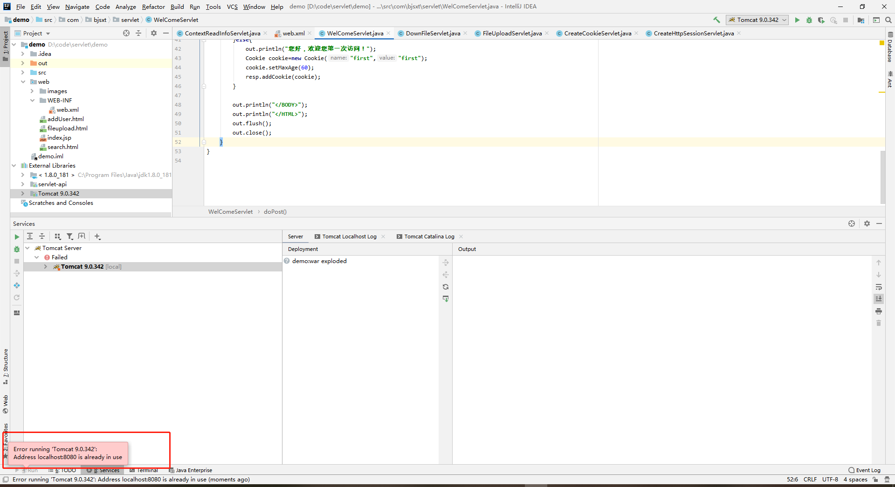Click the bjsxt breadcrumb in navigation bar
895x487 pixels.
pos(96,20)
